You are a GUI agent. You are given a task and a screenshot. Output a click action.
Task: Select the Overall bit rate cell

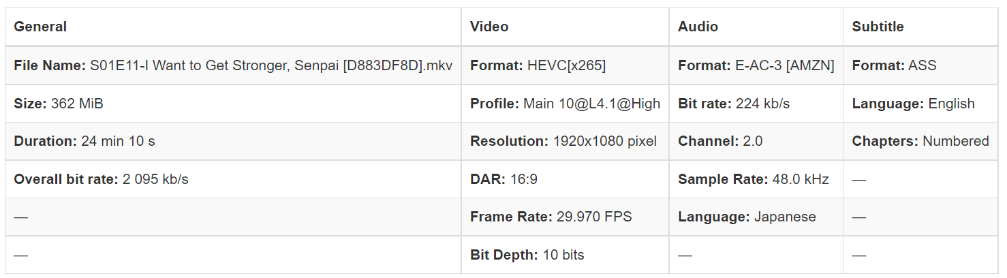click(101, 180)
